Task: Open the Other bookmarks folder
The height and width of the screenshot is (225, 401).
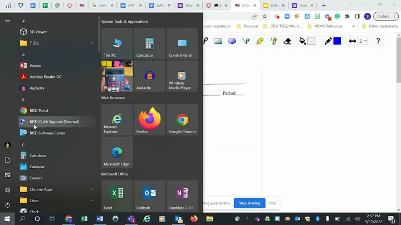Action: click(x=380, y=26)
